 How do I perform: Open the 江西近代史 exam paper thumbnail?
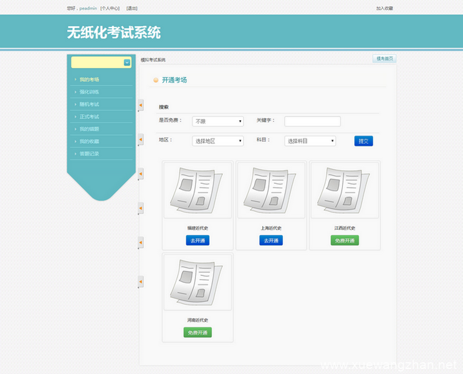coord(345,190)
